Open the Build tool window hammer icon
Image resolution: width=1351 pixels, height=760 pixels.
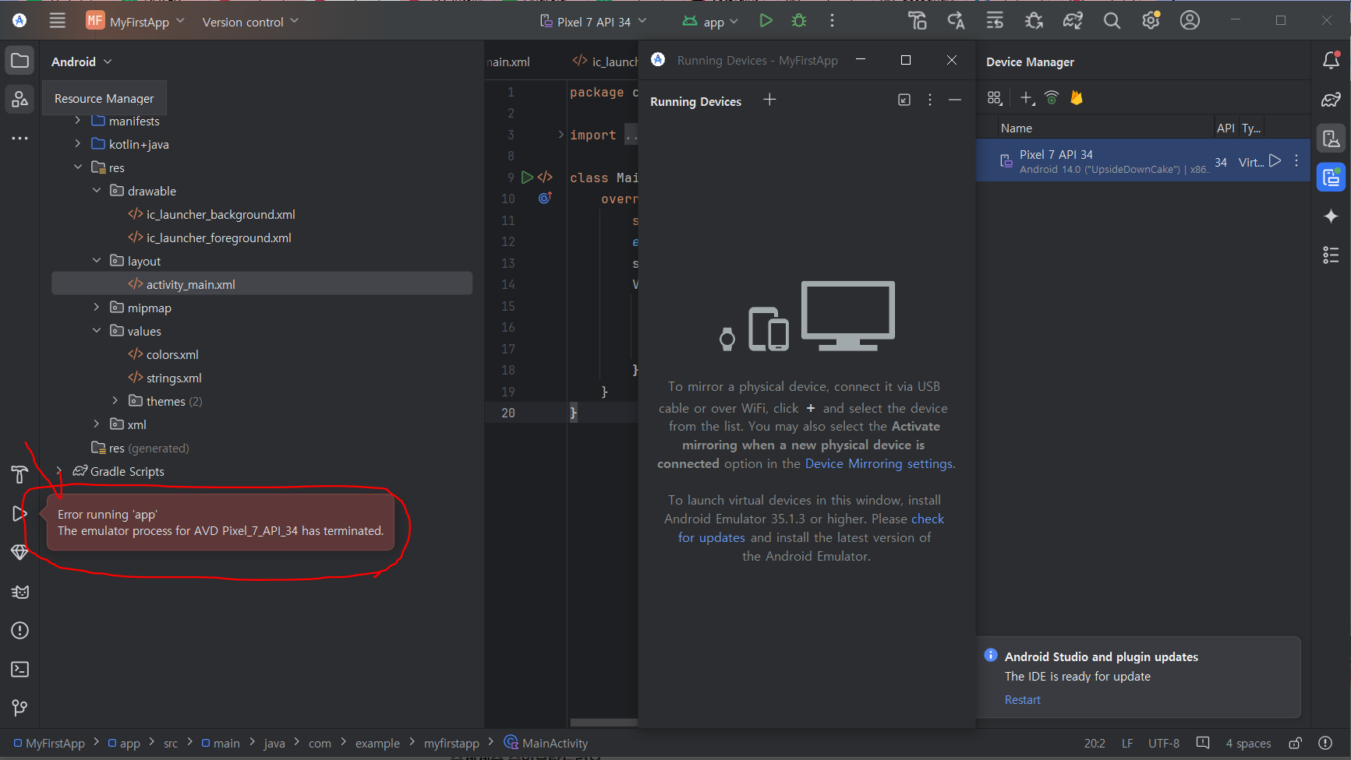click(x=19, y=474)
